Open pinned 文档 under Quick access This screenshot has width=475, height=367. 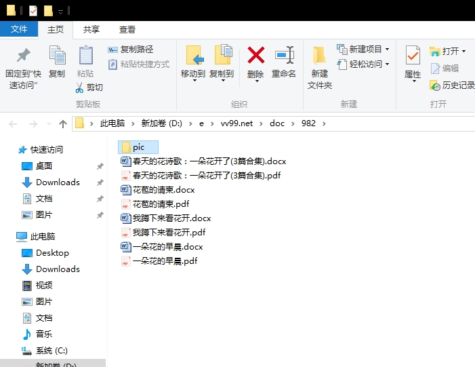[x=37, y=199]
